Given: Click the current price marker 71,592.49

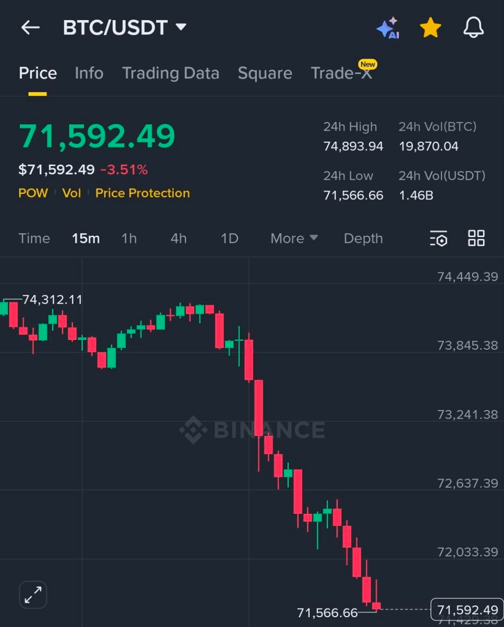Looking at the screenshot, I should click(x=467, y=610).
